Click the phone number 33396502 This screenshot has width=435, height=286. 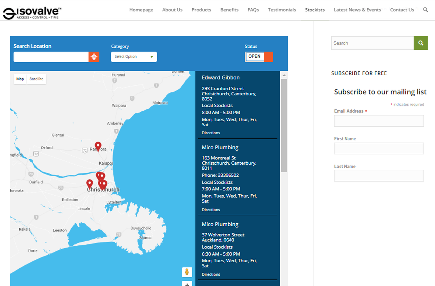(228, 175)
